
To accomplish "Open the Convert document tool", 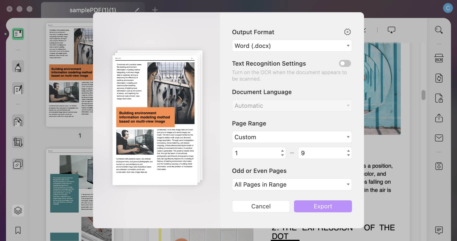I will point(439,78).
